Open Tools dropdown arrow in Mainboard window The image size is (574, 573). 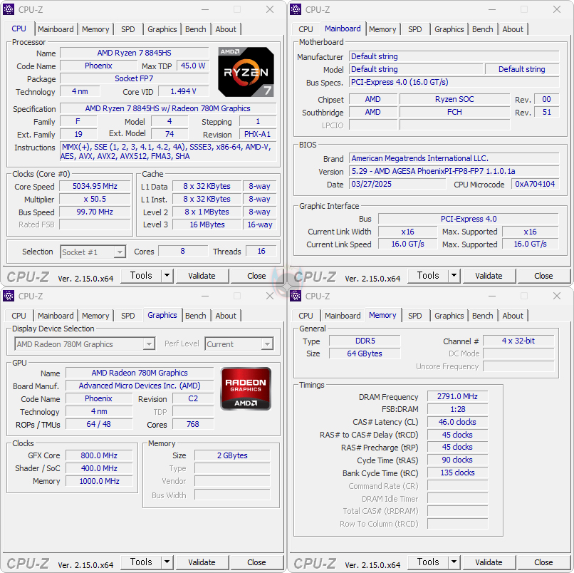pyautogui.click(x=454, y=276)
